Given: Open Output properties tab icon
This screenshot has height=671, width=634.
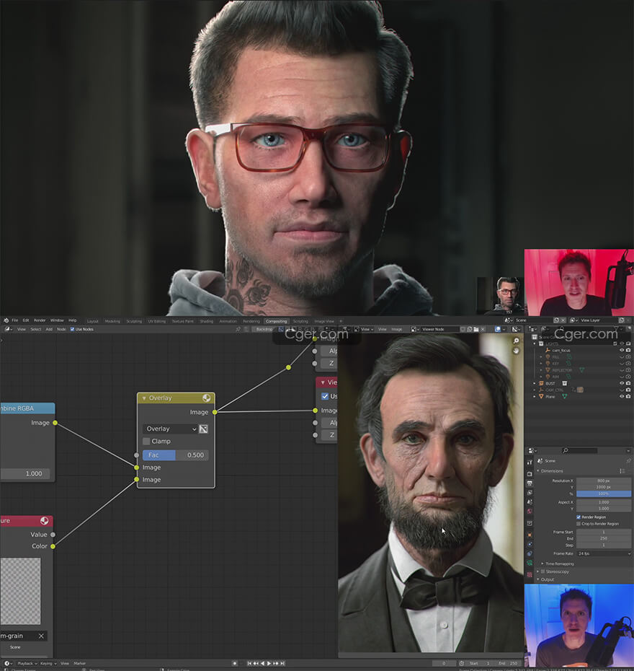Looking at the screenshot, I should click(530, 483).
